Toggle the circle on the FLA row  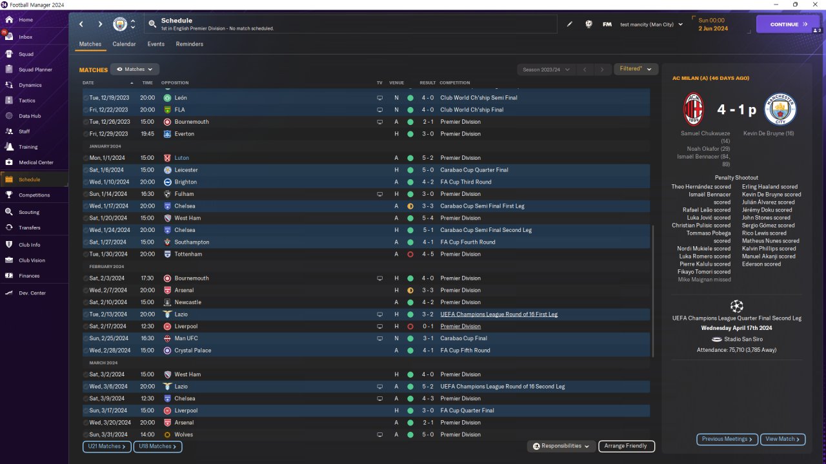click(x=86, y=110)
